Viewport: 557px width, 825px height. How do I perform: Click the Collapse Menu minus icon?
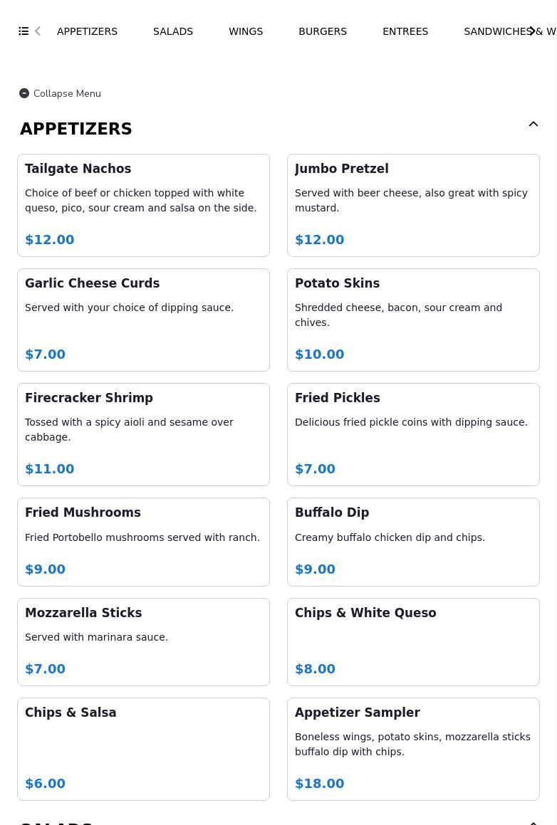pyautogui.click(x=24, y=93)
